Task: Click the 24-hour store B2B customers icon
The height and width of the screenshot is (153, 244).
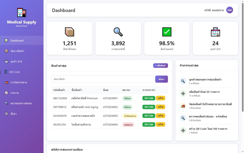Action: tap(215, 32)
